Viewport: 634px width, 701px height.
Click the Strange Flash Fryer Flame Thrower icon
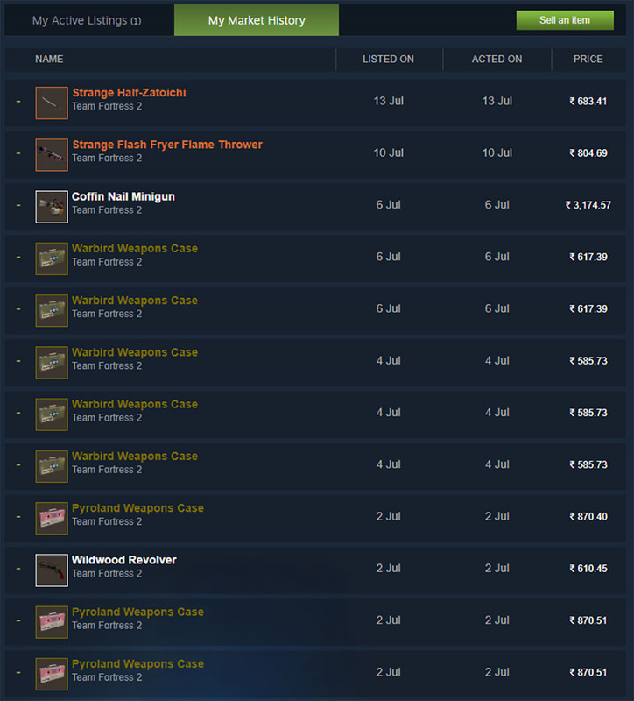tap(52, 155)
